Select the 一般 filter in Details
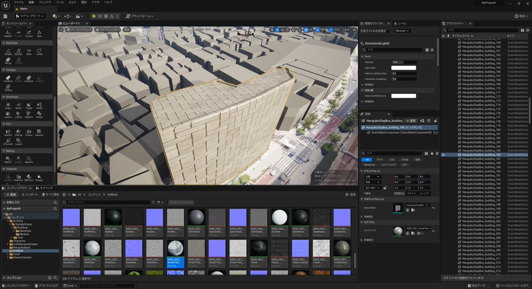The image size is (532, 289). pos(367,159)
